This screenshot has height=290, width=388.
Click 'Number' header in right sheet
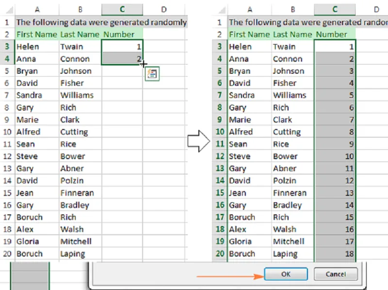click(331, 34)
